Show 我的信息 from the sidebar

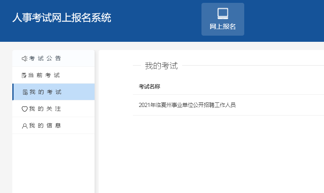coord(45,126)
